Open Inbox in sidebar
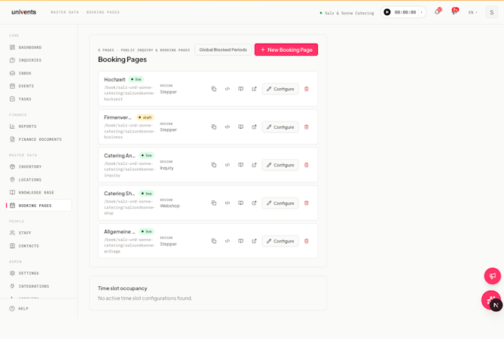Screen dimensions: 504x339 [38, 73]
